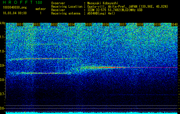Click the 0031 time marker
Viewport: 180px width, 114px height.
(20, 25)
